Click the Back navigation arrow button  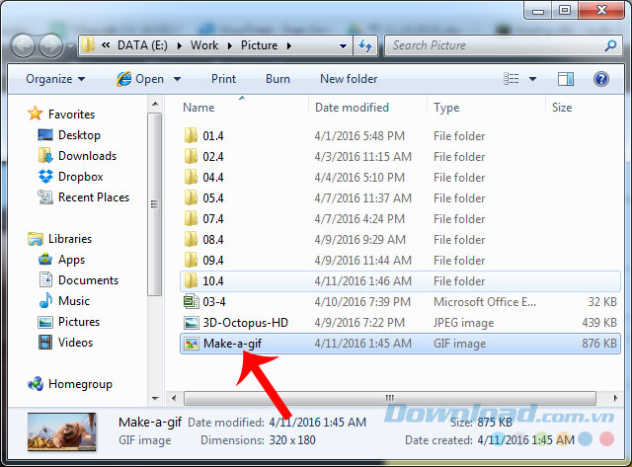coord(23,46)
